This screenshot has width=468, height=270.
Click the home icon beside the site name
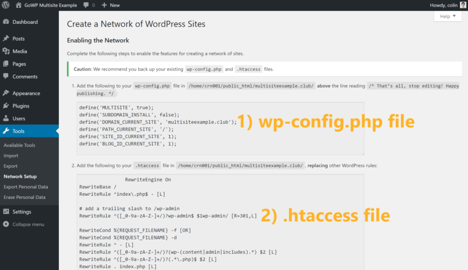pyautogui.click(x=18, y=5)
